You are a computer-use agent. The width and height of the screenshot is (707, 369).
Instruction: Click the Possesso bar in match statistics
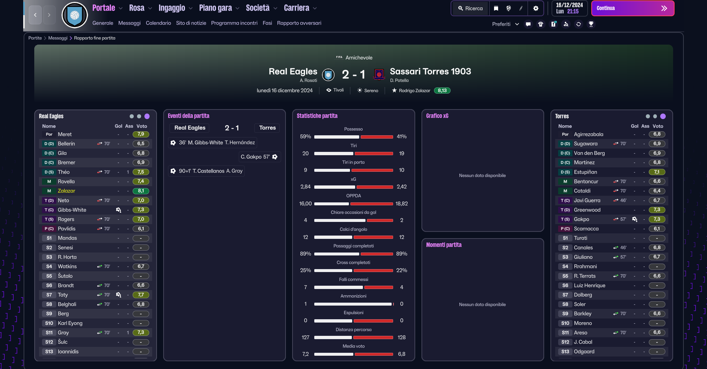[353, 137]
